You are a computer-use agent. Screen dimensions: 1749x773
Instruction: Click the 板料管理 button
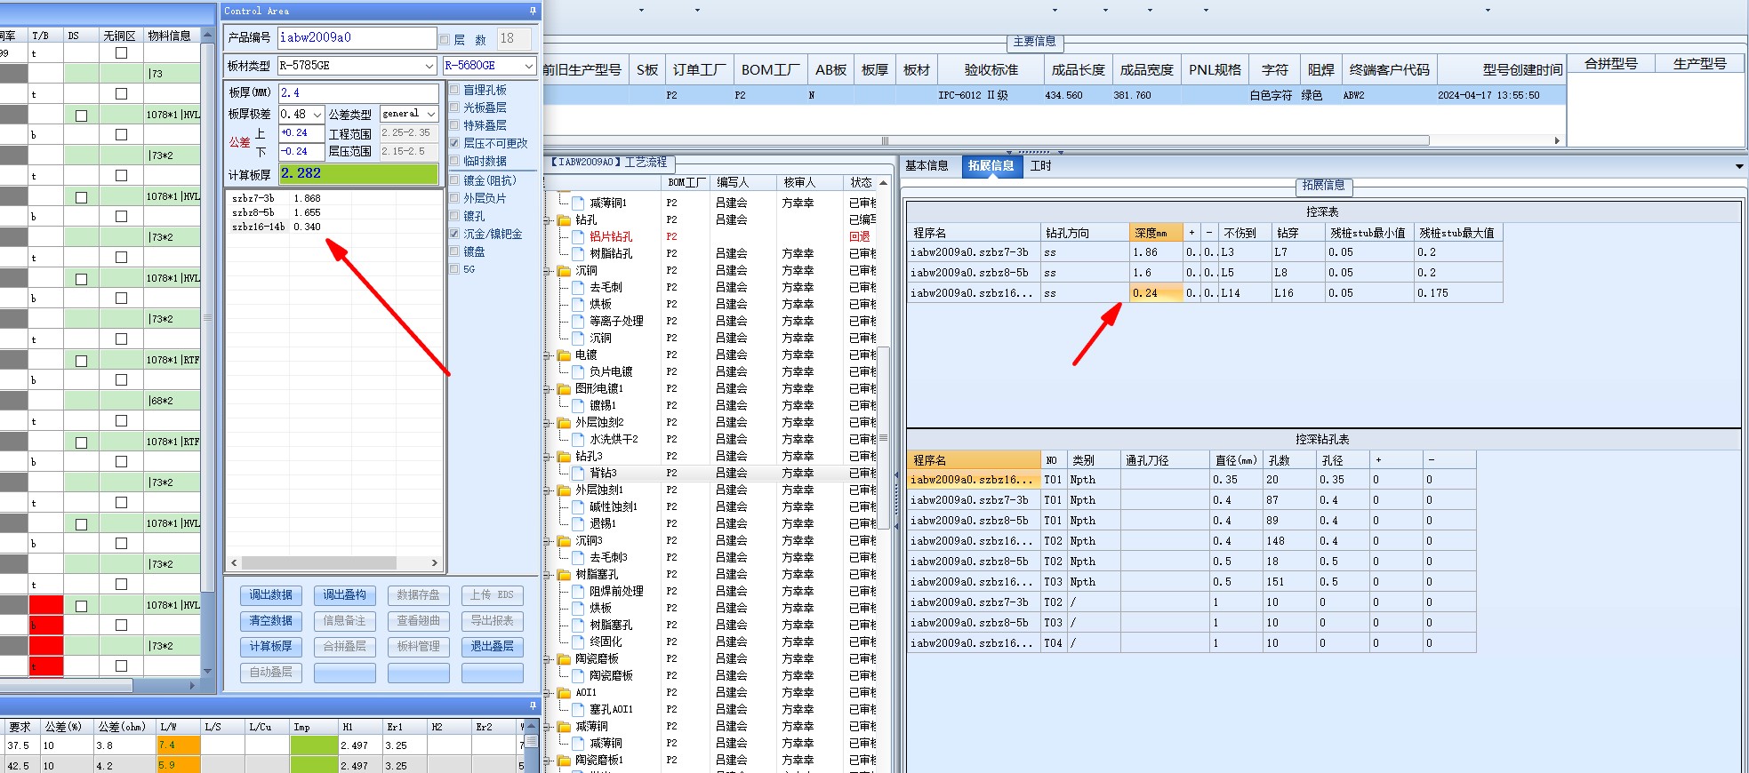418,647
